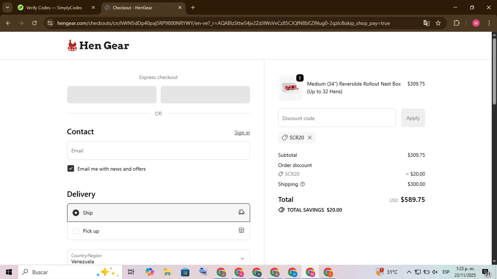Open the Windows Start menu
Viewport: 497px width, 279px height.
pos(9,272)
